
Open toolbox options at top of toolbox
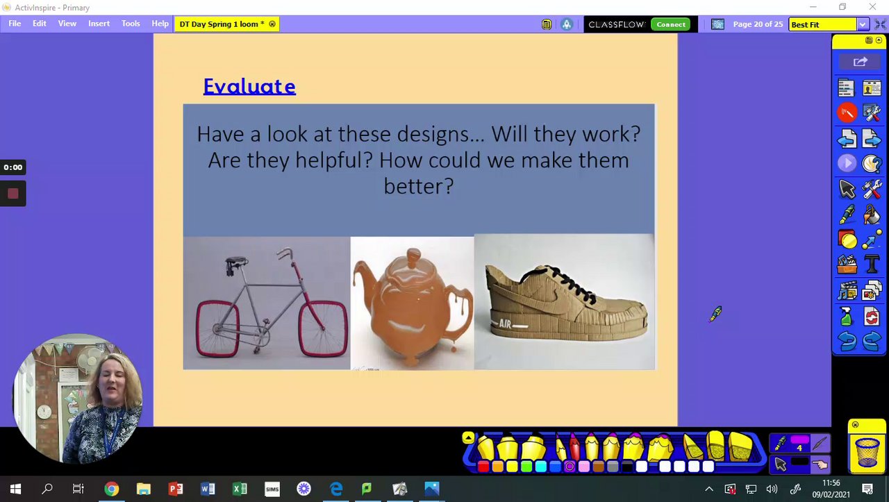coord(869,41)
